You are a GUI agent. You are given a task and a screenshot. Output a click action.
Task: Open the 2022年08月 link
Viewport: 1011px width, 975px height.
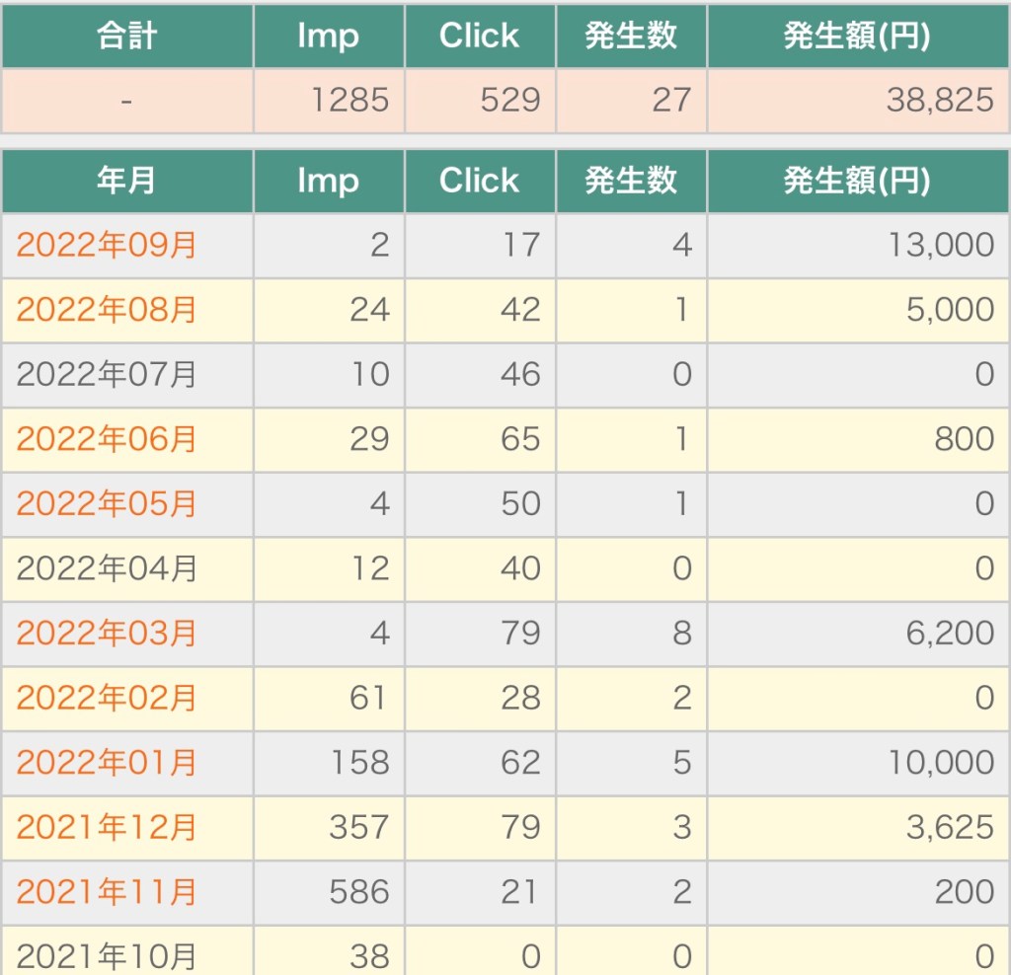(x=107, y=310)
